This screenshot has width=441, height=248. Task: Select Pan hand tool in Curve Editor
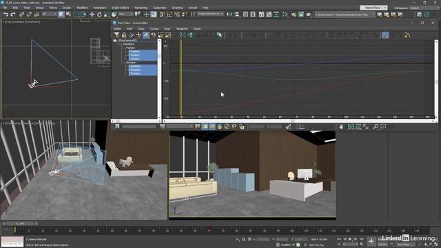point(340,127)
